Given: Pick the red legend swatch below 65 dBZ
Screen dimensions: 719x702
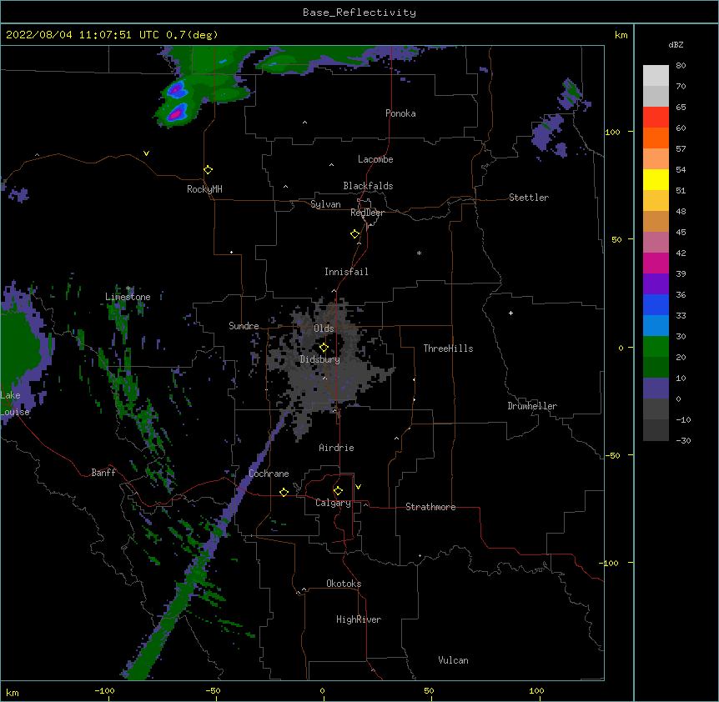Looking at the screenshot, I should click(x=656, y=118).
